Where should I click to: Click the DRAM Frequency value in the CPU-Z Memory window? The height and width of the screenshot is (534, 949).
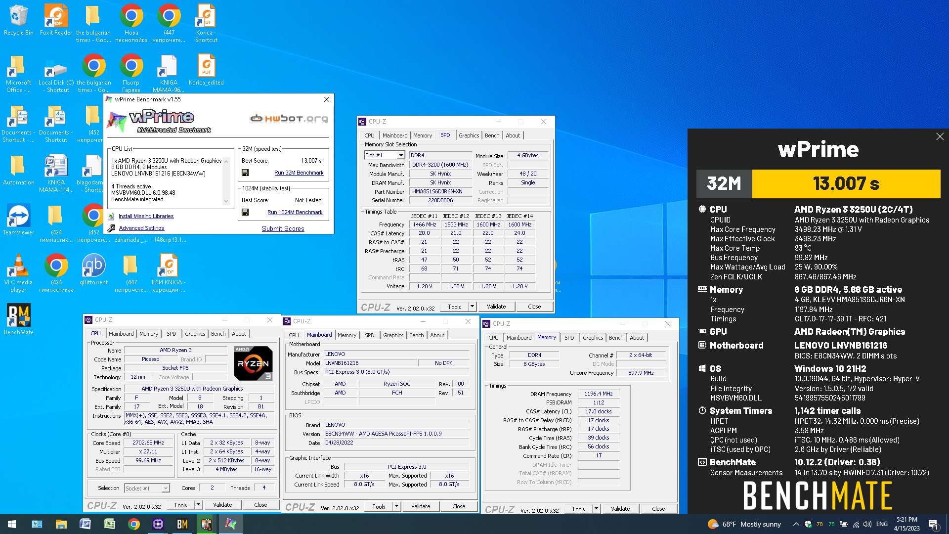tap(598, 394)
